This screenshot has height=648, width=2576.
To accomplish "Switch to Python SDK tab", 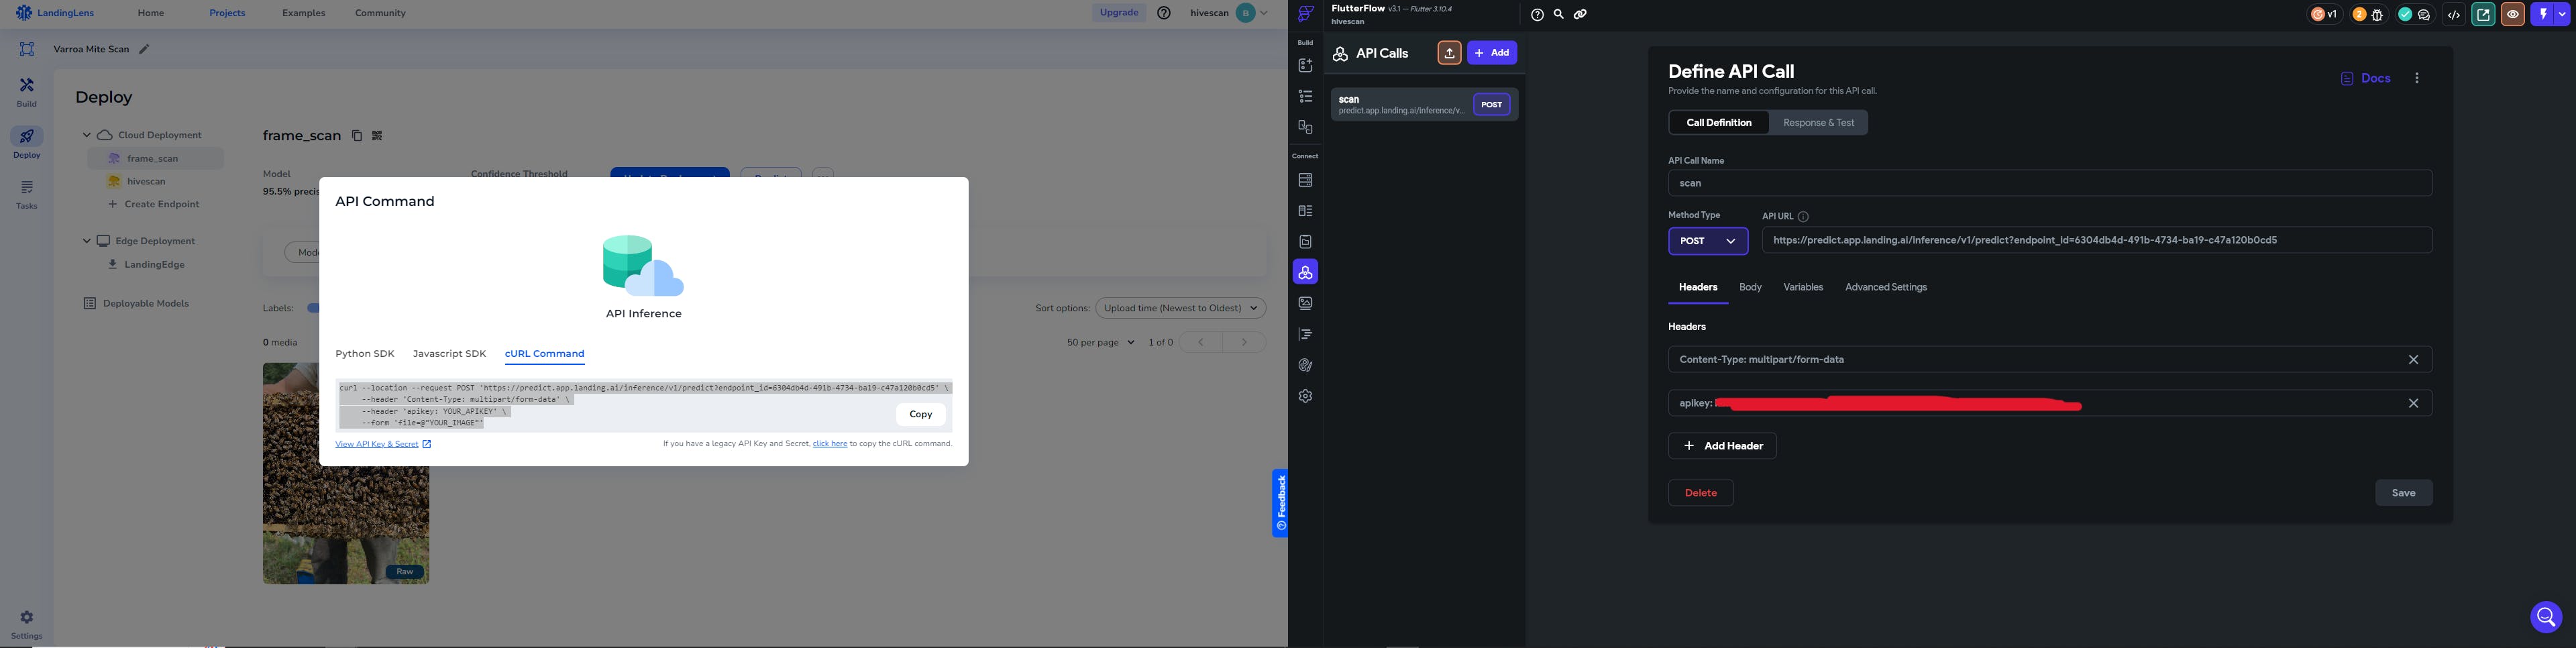I will tap(365, 354).
